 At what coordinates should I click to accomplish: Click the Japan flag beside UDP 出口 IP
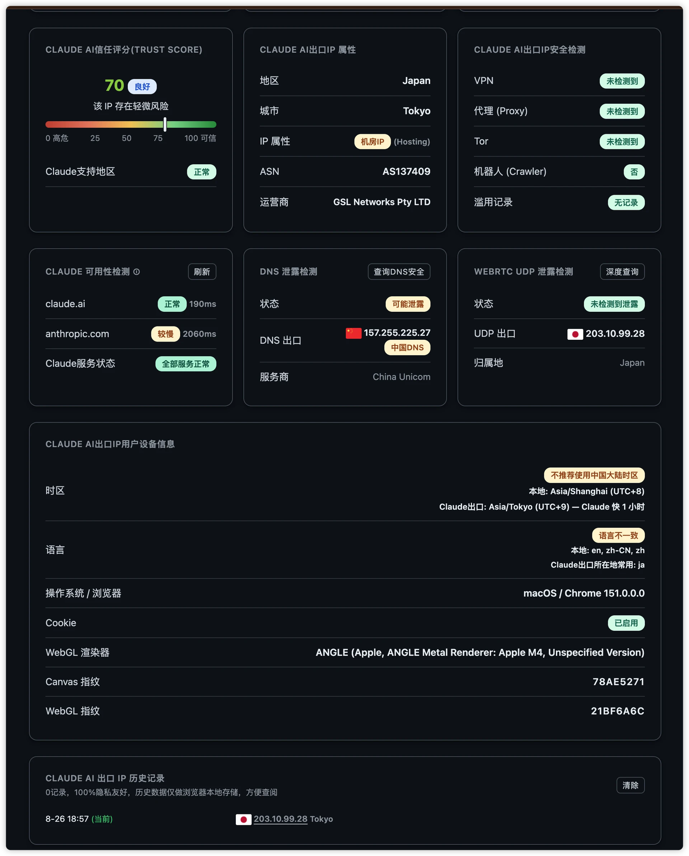point(575,334)
